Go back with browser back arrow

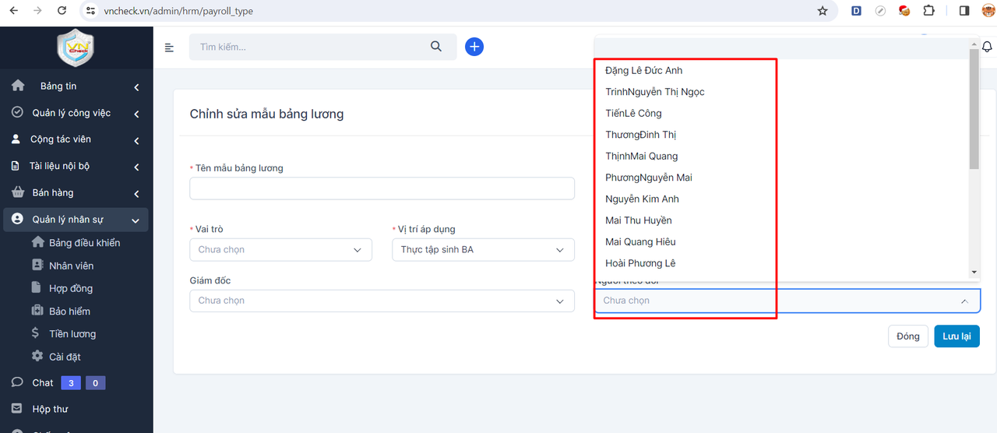pos(13,11)
